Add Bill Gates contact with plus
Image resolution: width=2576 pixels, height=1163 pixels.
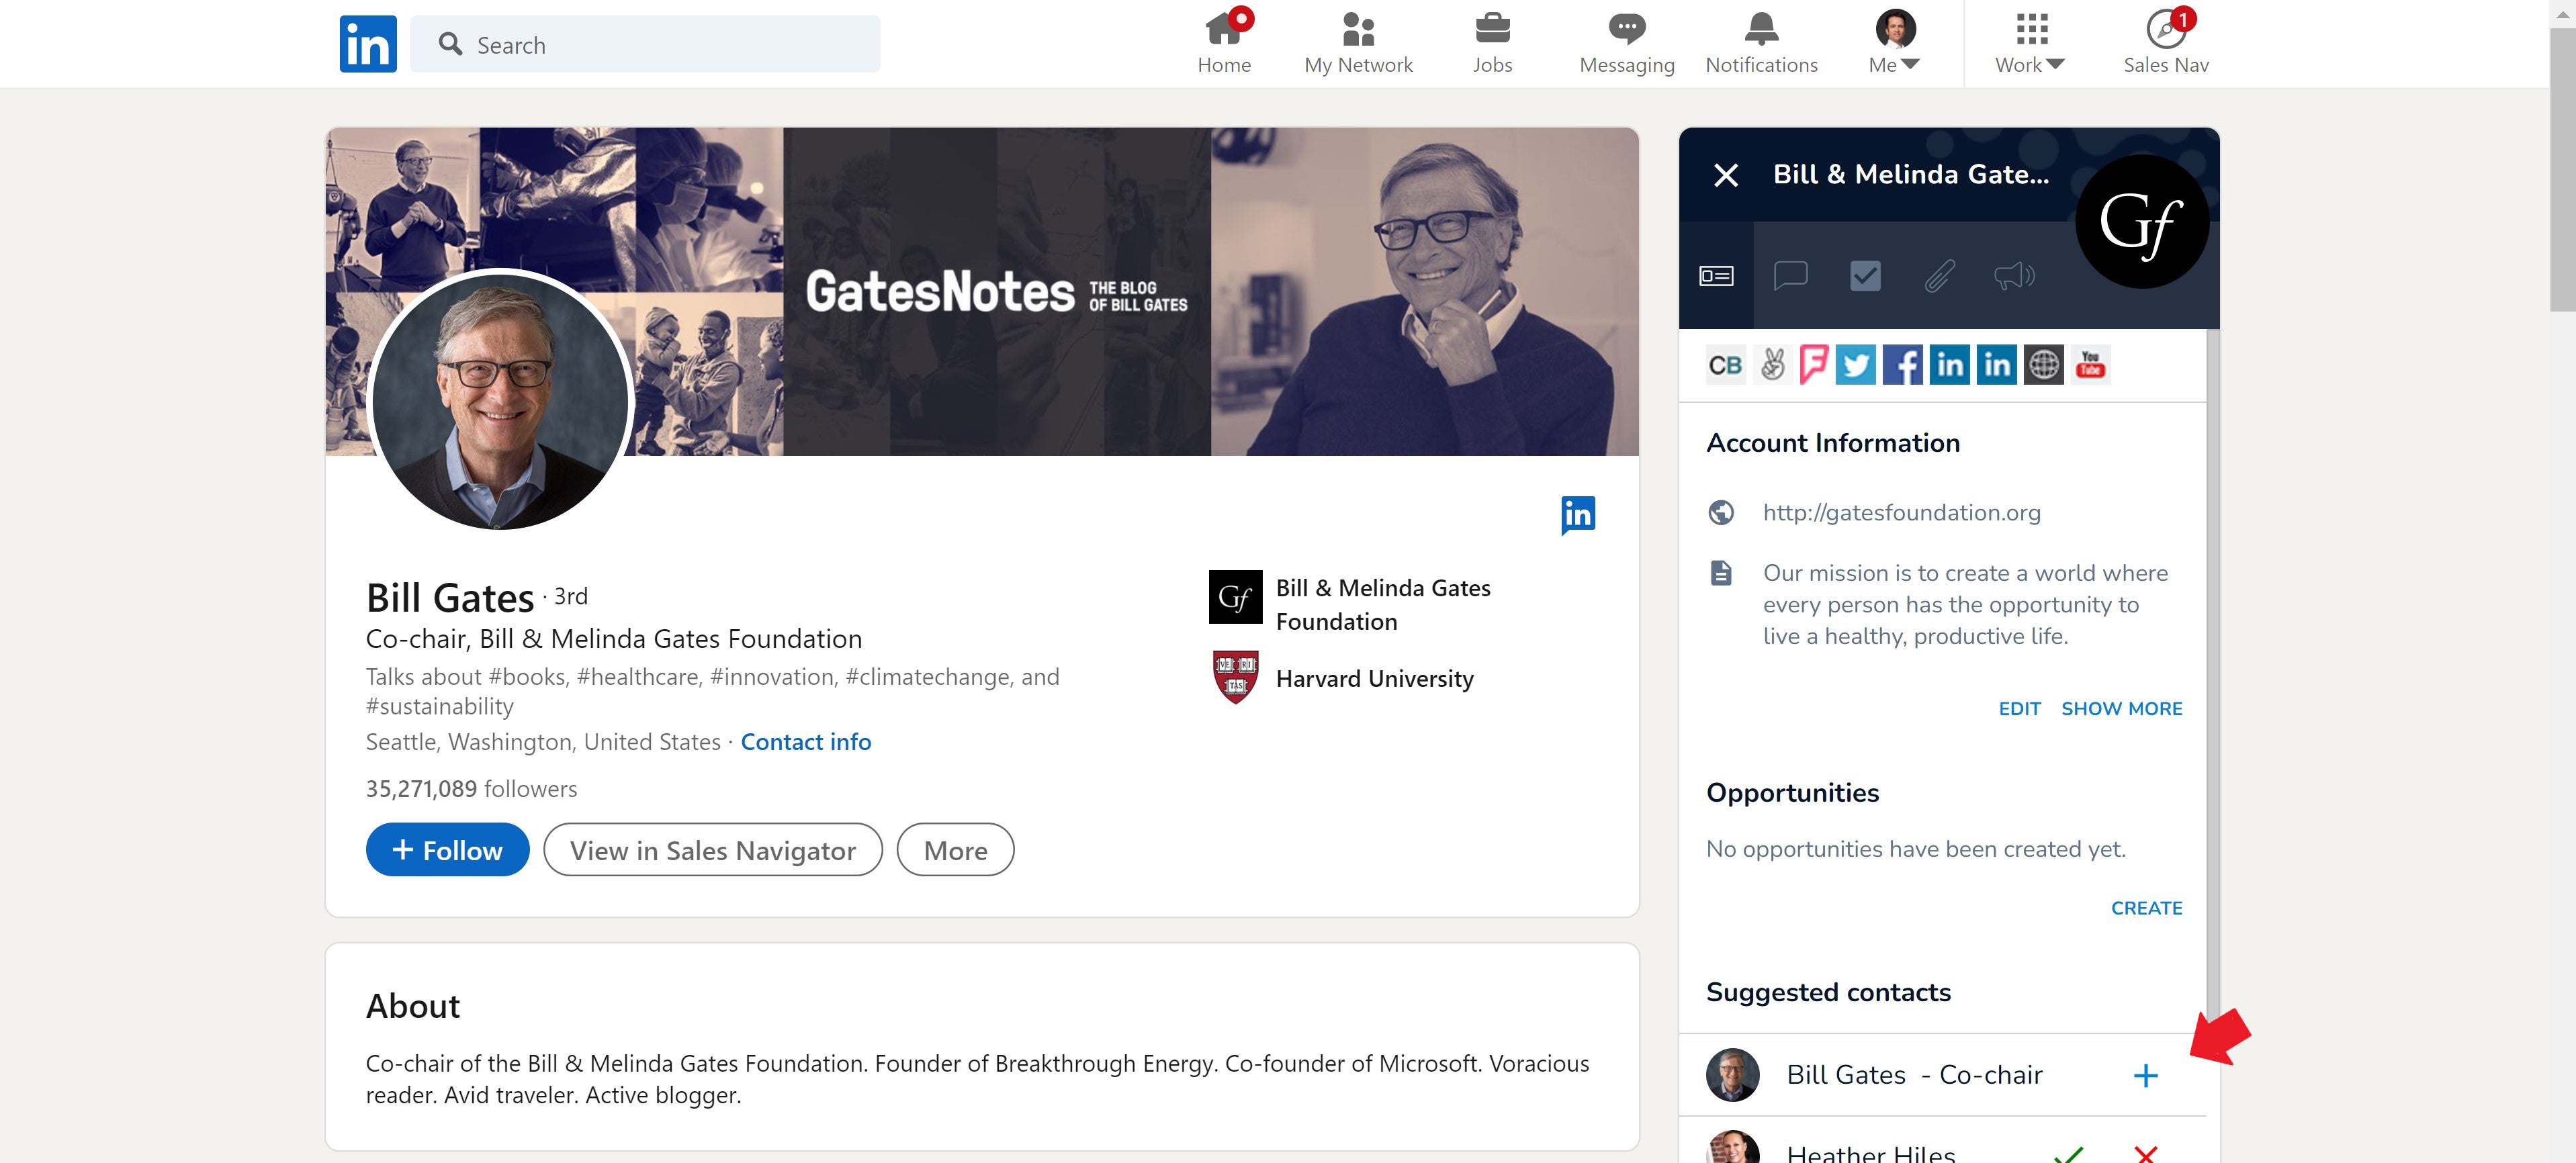[2145, 1075]
